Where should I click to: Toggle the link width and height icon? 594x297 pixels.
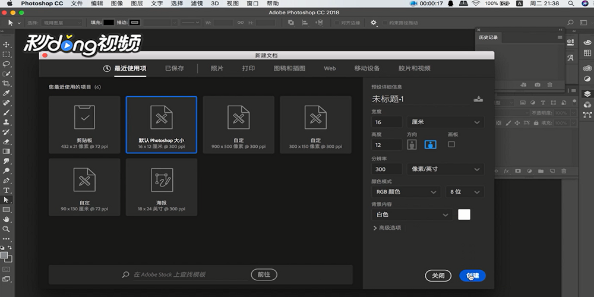pyautogui.click(x=240, y=23)
